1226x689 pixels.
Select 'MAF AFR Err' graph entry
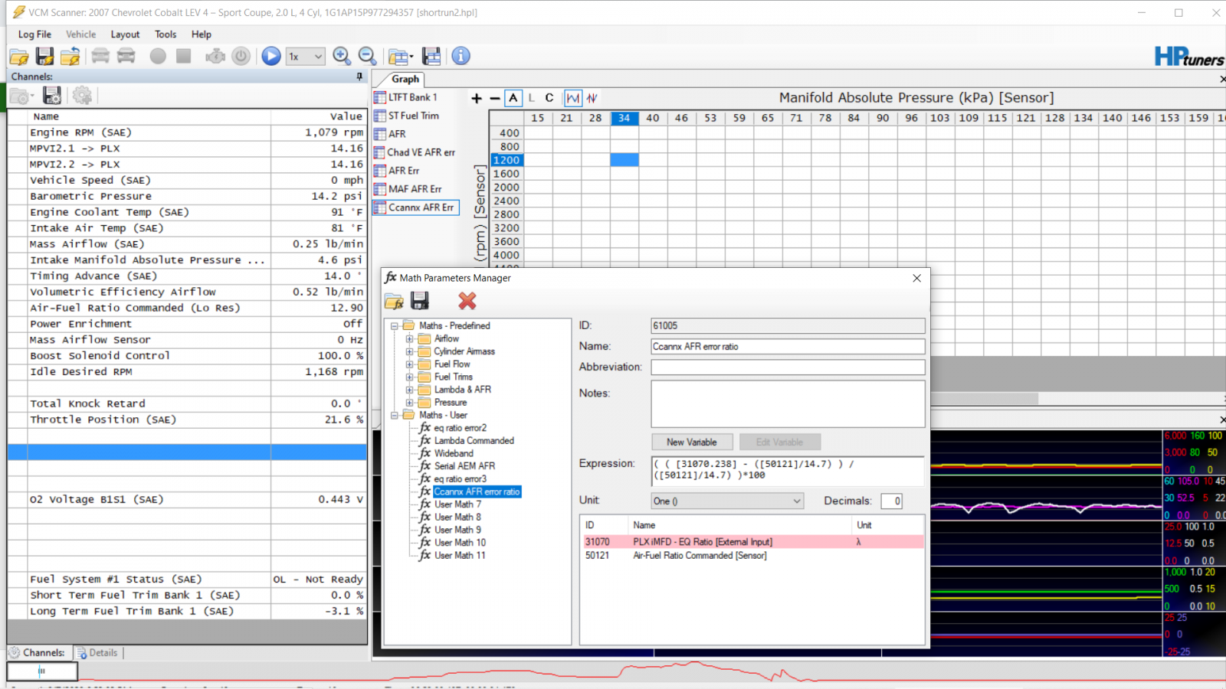408,189
